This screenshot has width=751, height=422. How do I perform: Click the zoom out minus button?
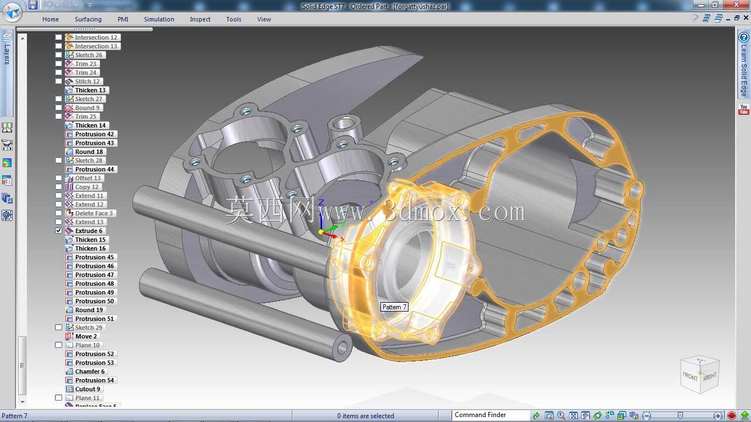647,416
